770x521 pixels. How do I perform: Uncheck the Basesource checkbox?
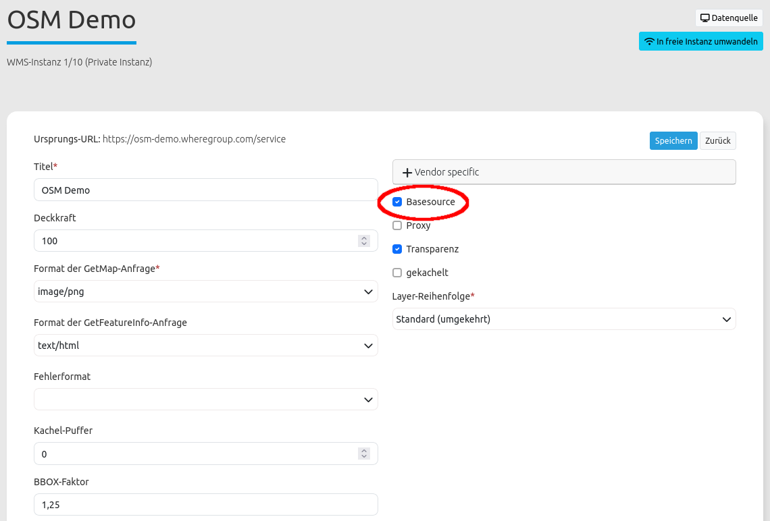[397, 202]
